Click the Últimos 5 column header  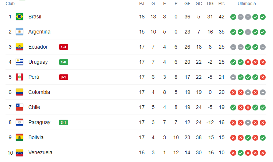(247, 3)
